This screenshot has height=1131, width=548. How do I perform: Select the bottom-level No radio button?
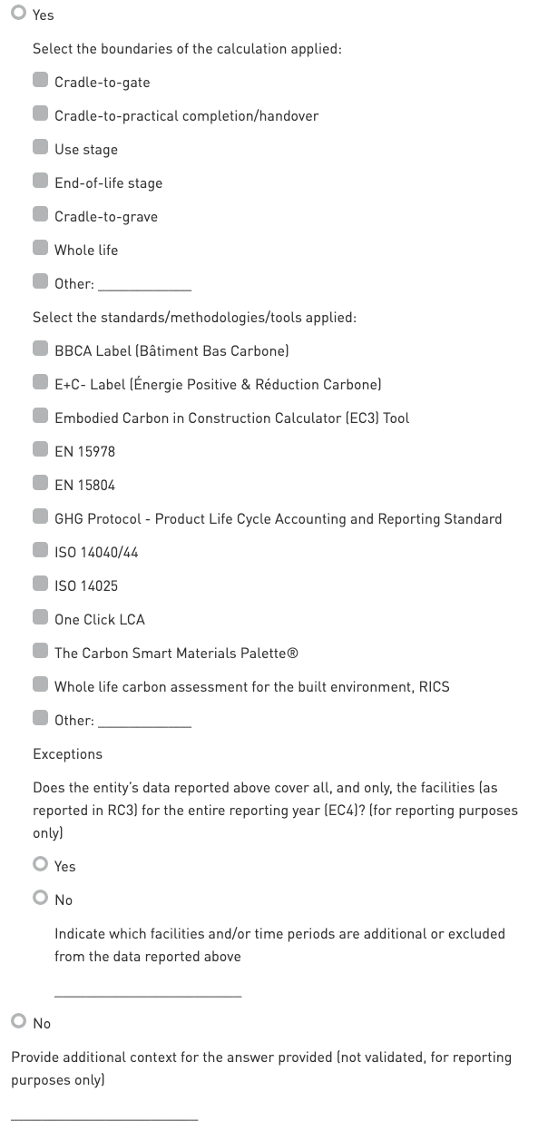pos(18,1022)
